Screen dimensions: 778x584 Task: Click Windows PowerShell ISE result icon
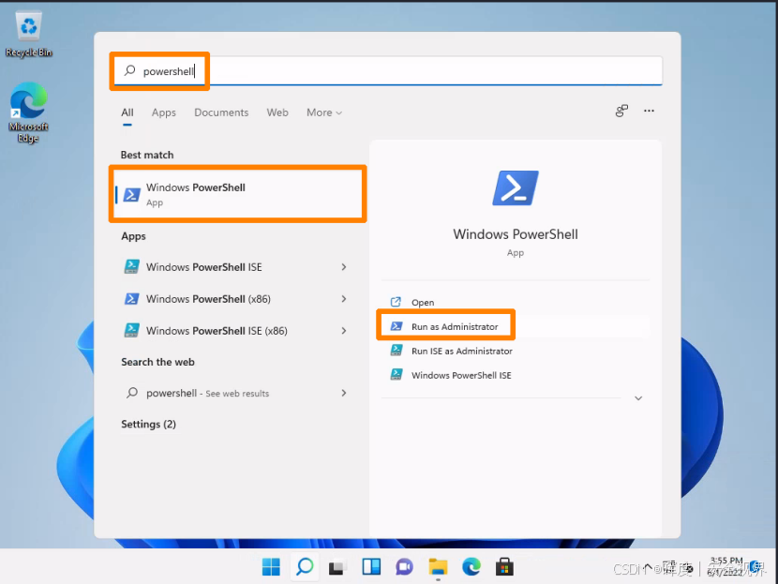[131, 267]
